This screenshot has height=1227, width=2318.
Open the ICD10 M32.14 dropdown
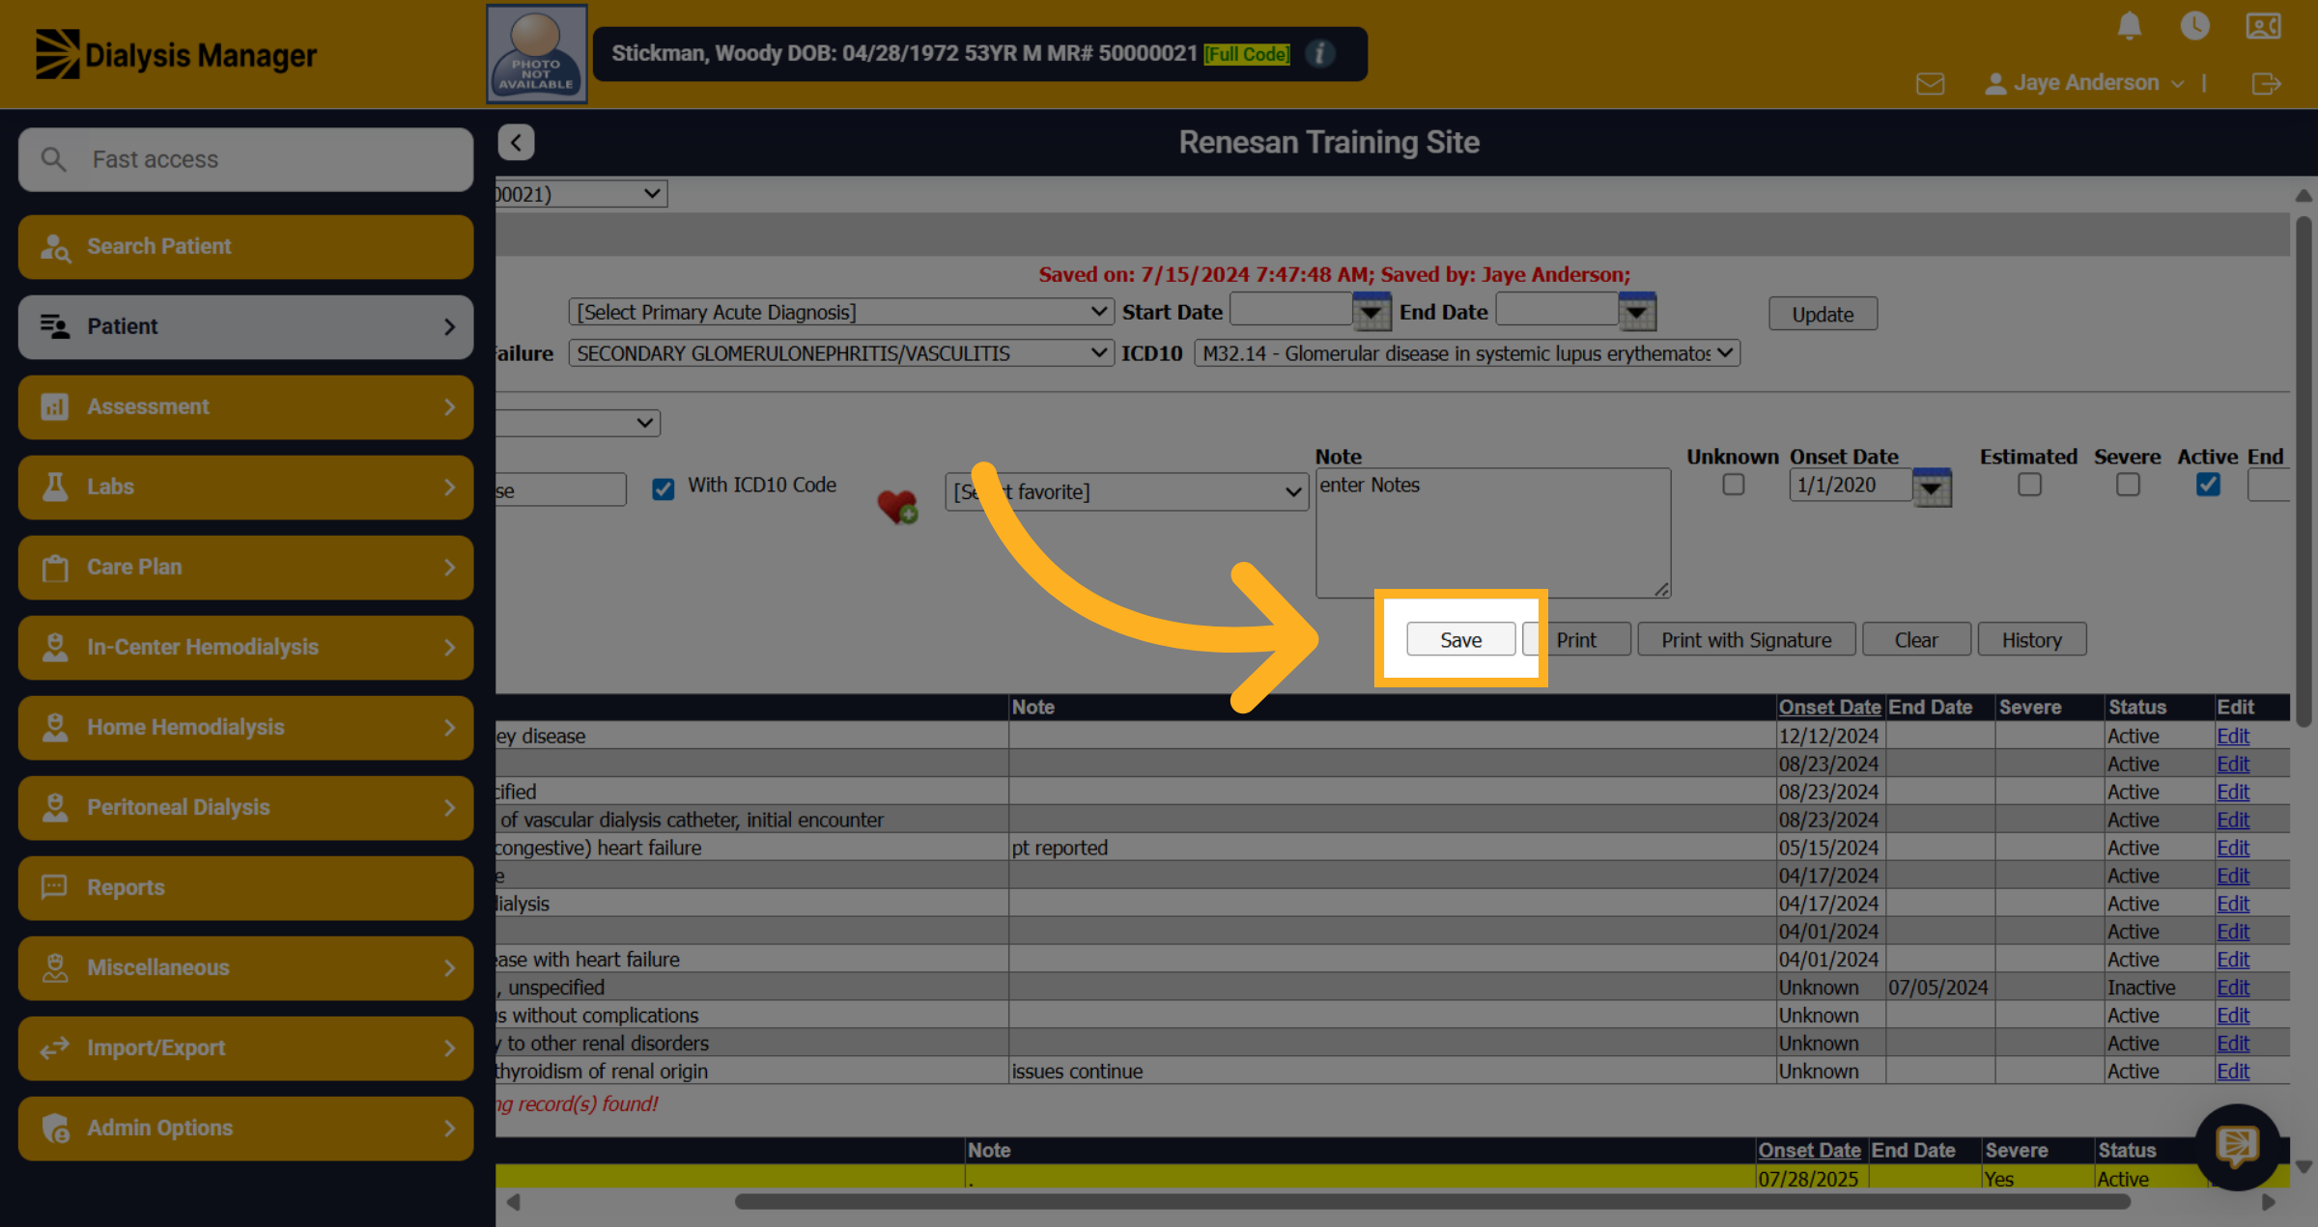point(1466,353)
